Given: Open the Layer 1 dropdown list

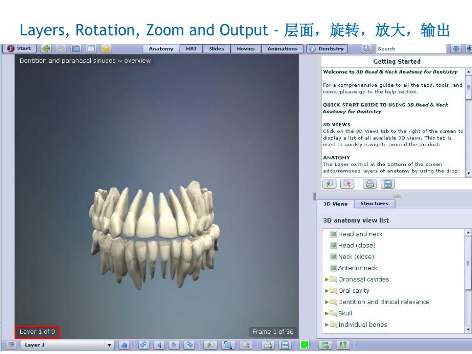Looking at the screenshot, I should click(x=109, y=345).
